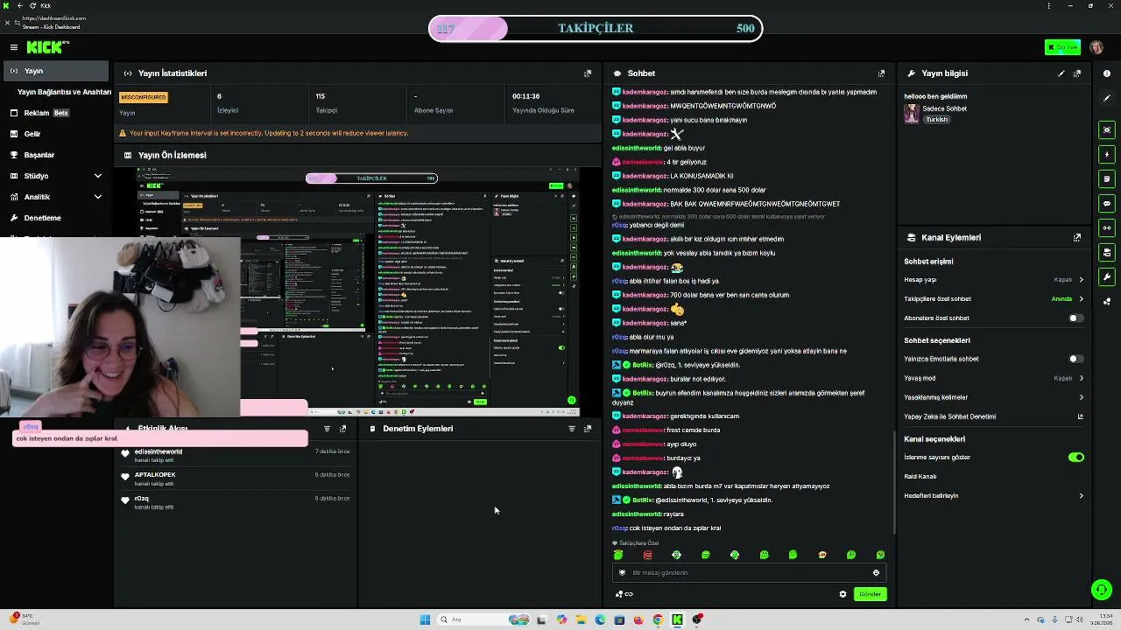The image size is (1121, 630).
Task: Open Yayın Bağlantısı ve Anahtarı menu item
Action: coord(64,92)
